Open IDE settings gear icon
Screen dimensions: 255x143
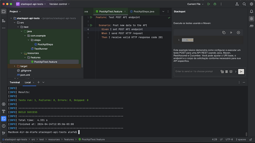pyautogui.click(x=251, y=4)
